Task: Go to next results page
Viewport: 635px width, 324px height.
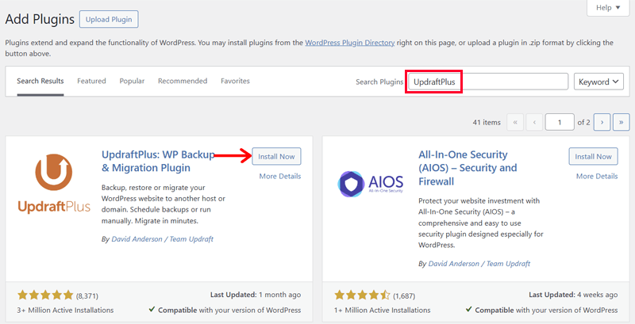Action: pos(602,123)
